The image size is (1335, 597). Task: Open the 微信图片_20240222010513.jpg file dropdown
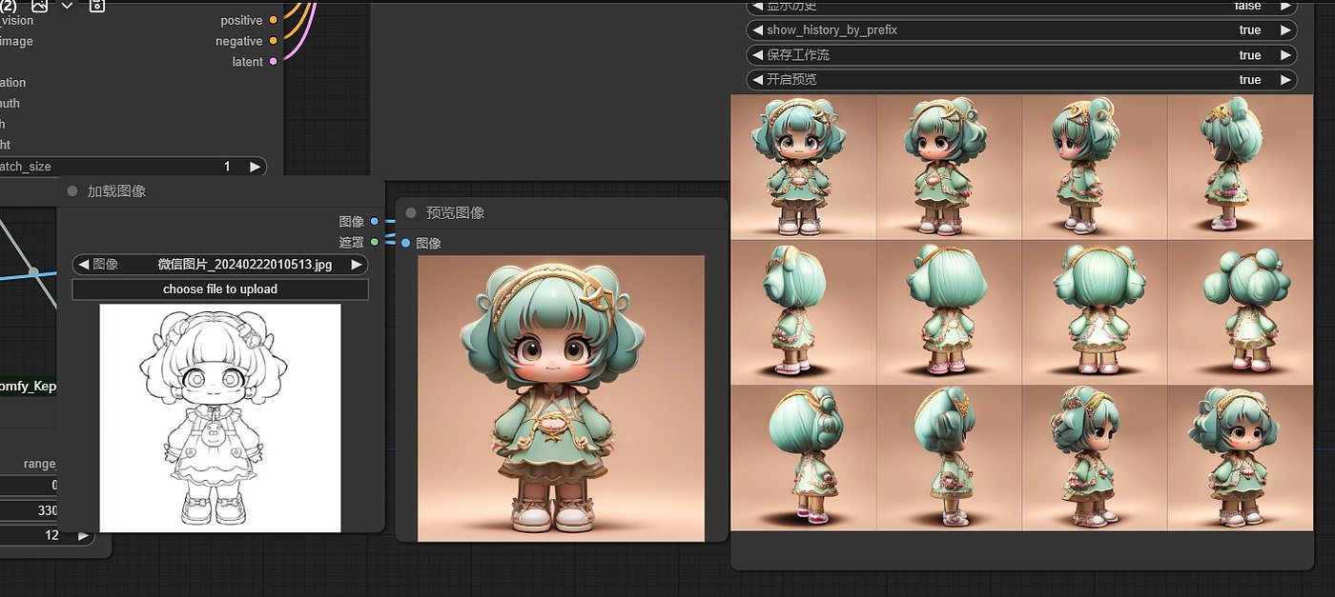244,265
